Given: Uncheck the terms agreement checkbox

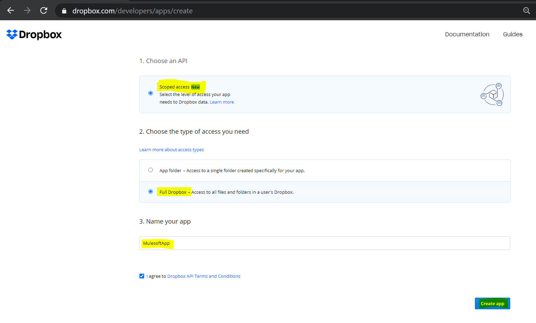Looking at the screenshot, I should tap(142, 276).
